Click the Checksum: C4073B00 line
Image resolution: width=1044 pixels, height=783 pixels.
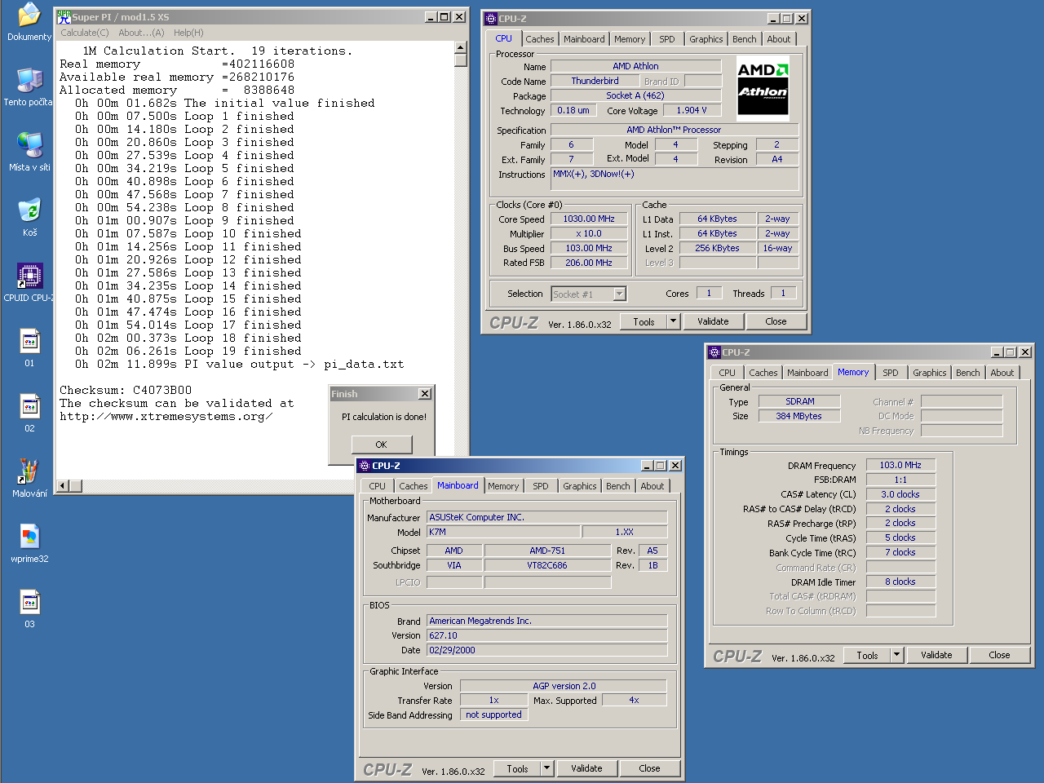(x=126, y=390)
